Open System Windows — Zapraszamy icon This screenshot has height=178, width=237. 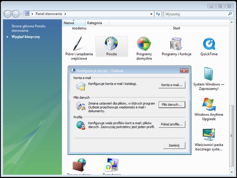point(209,78)
